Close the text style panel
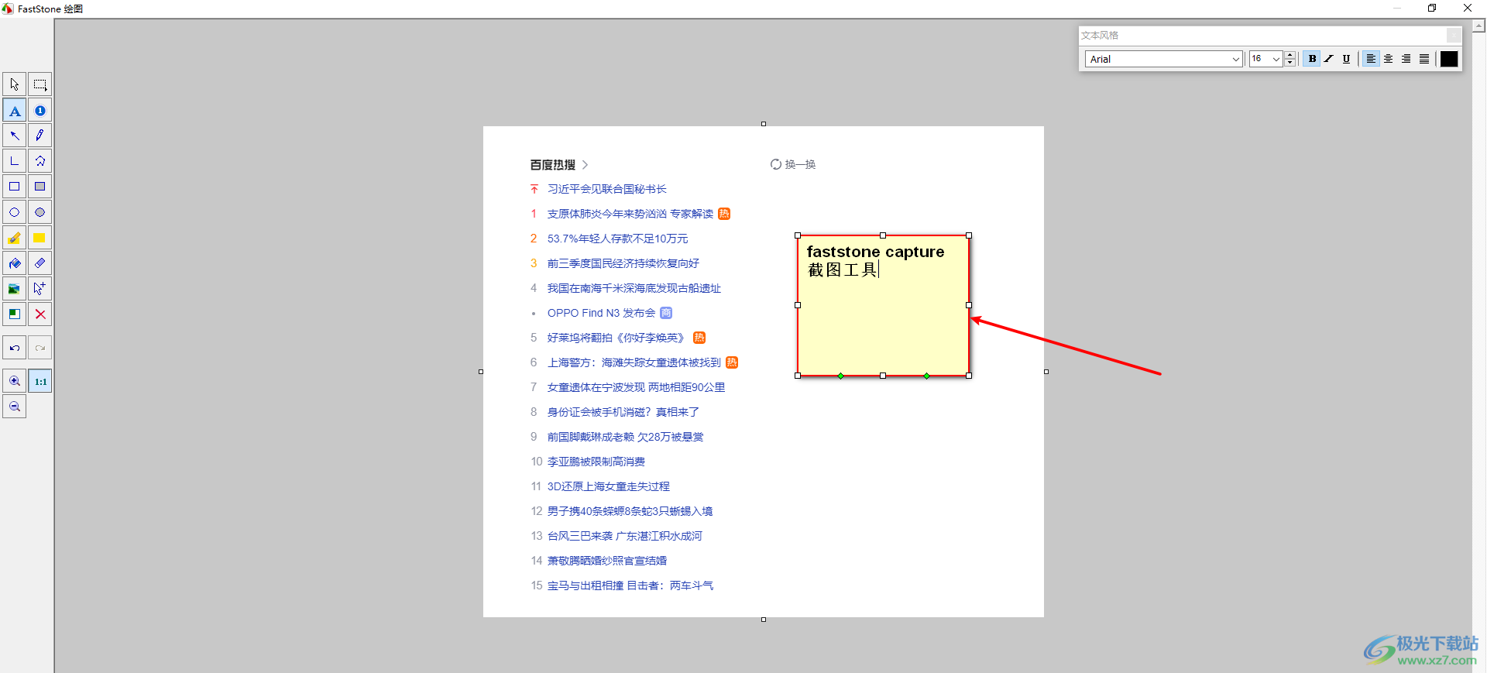This screenshot has height=673, width=1487. [1454, 36]
